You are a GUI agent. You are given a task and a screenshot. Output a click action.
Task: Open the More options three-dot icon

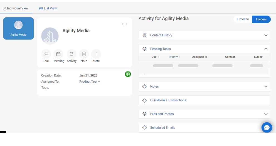click(x=96, y=54)
